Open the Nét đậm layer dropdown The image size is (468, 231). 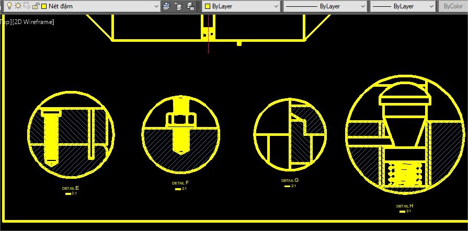click(x=155, y=6)
